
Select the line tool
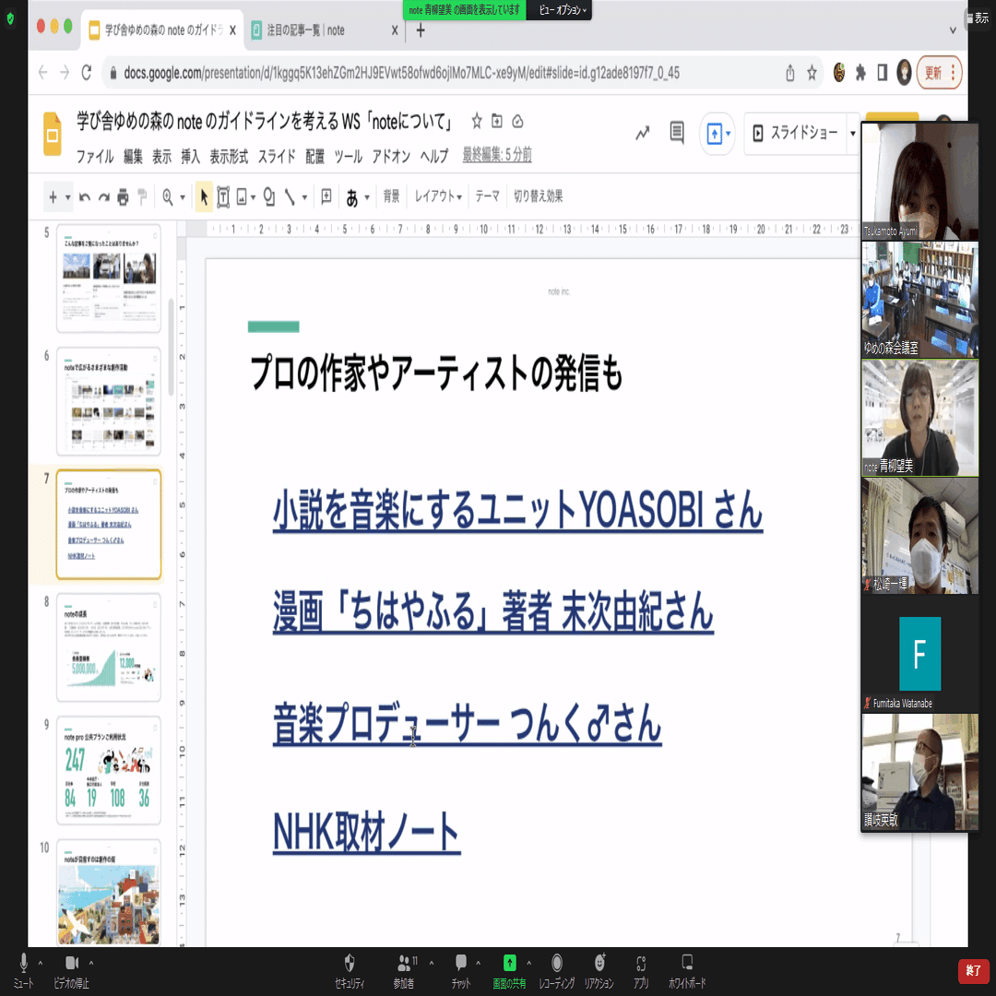pos(290,197)
